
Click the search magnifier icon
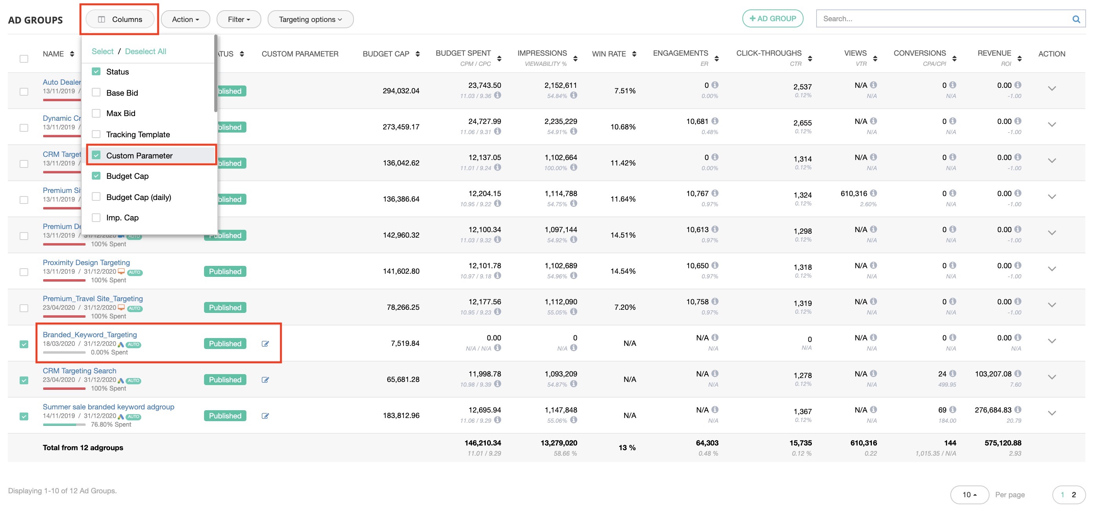(x=1076, y=19)
